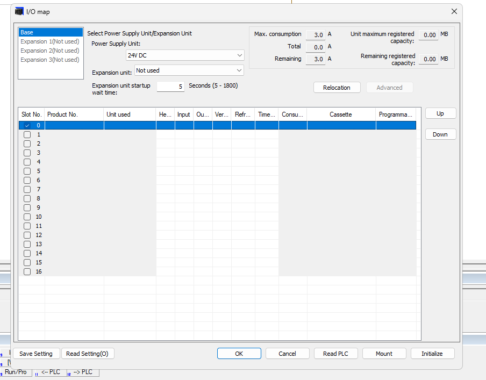Check the slot 12 checkbox
Viewport: 486px width, 380px height.
[27, 235]
